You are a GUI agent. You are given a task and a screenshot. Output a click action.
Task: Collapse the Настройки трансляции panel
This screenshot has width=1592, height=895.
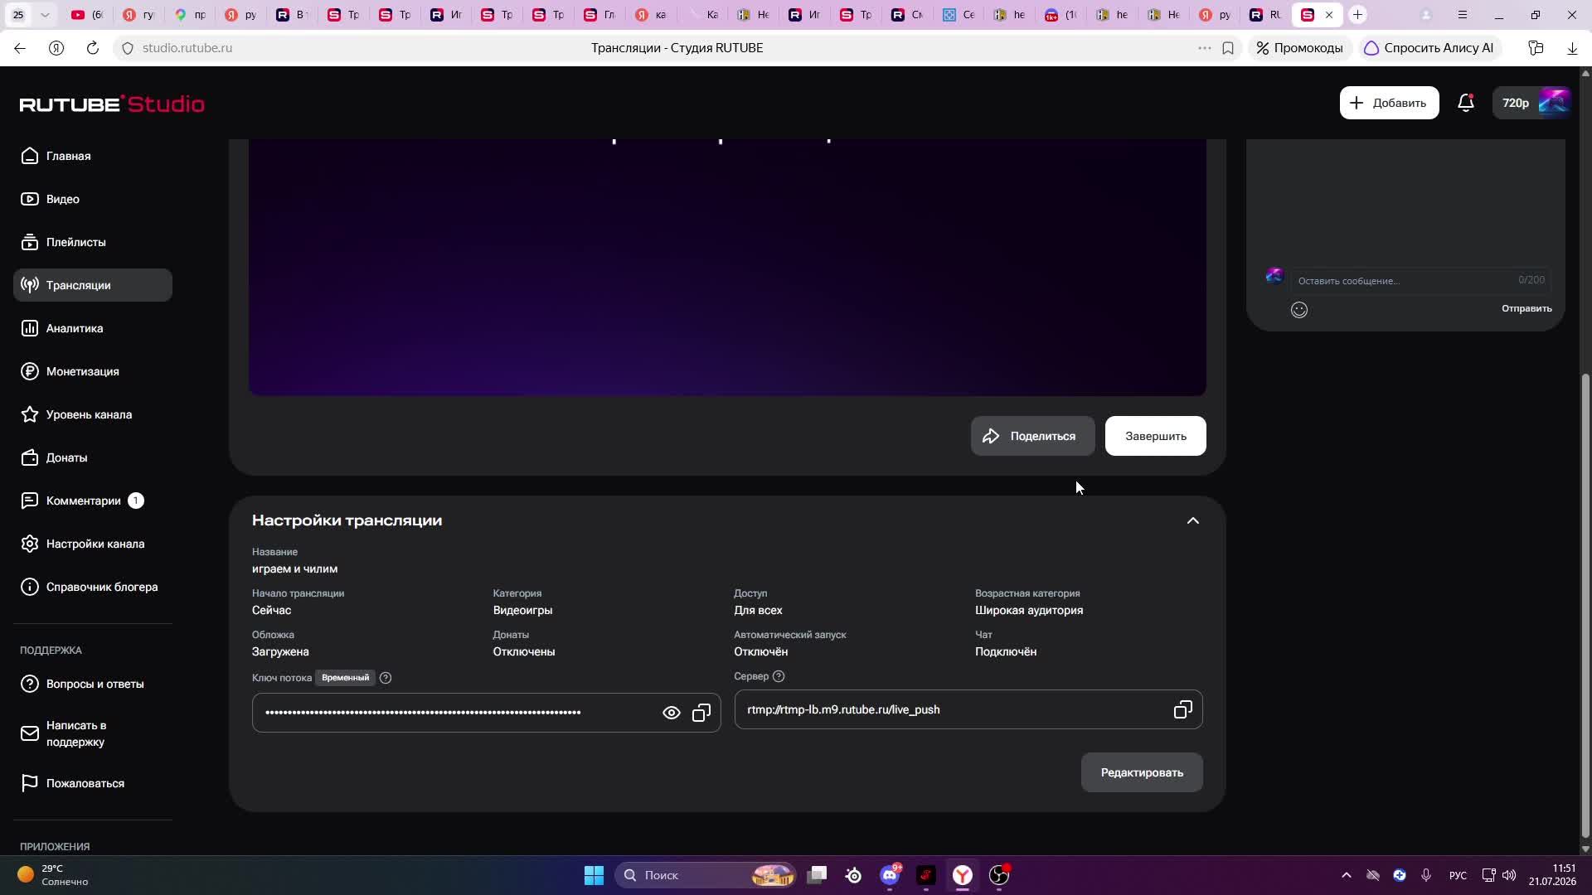click(x=1193, y=520)
